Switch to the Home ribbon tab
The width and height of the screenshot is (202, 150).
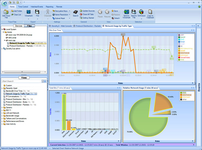click(x=12, y=7)
